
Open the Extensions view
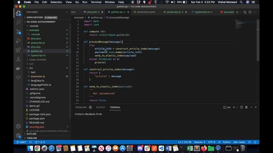[x=18, y=50]
